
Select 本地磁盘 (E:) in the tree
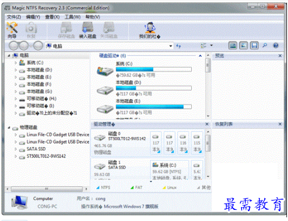(x=39, y=77)
